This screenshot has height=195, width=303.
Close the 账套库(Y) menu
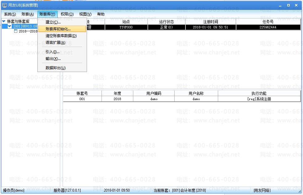(x=47, y=14)
